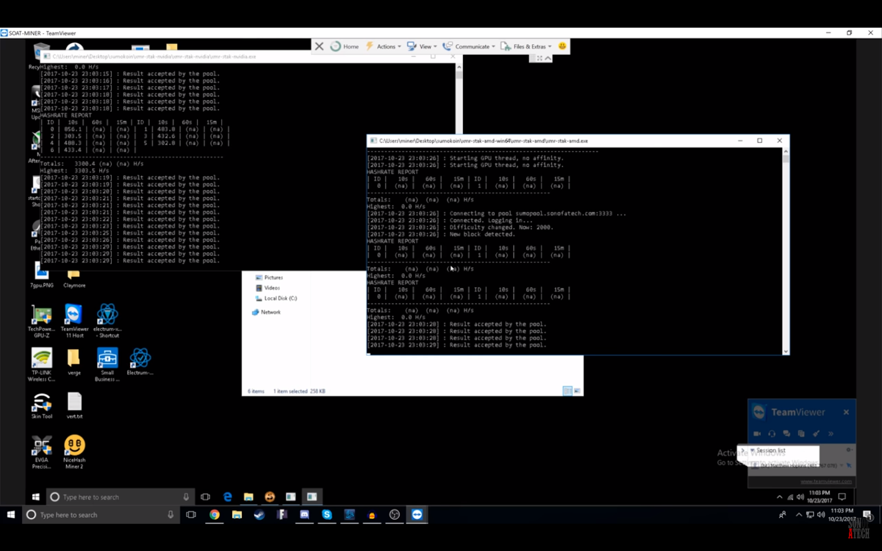Image resolution: width=882 pixels, height=551 pixels.
Task: Select the NiceHash Miner 2 icon
Action: click(74, 452)
